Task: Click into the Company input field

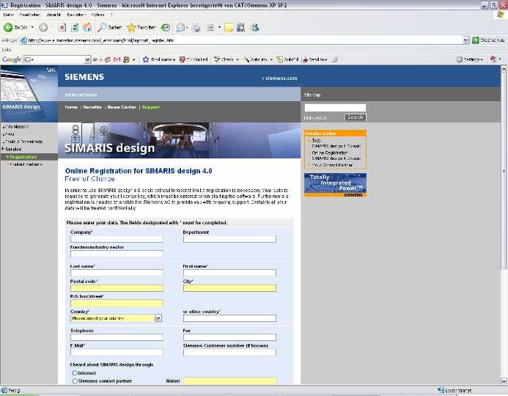Action: 117,239
